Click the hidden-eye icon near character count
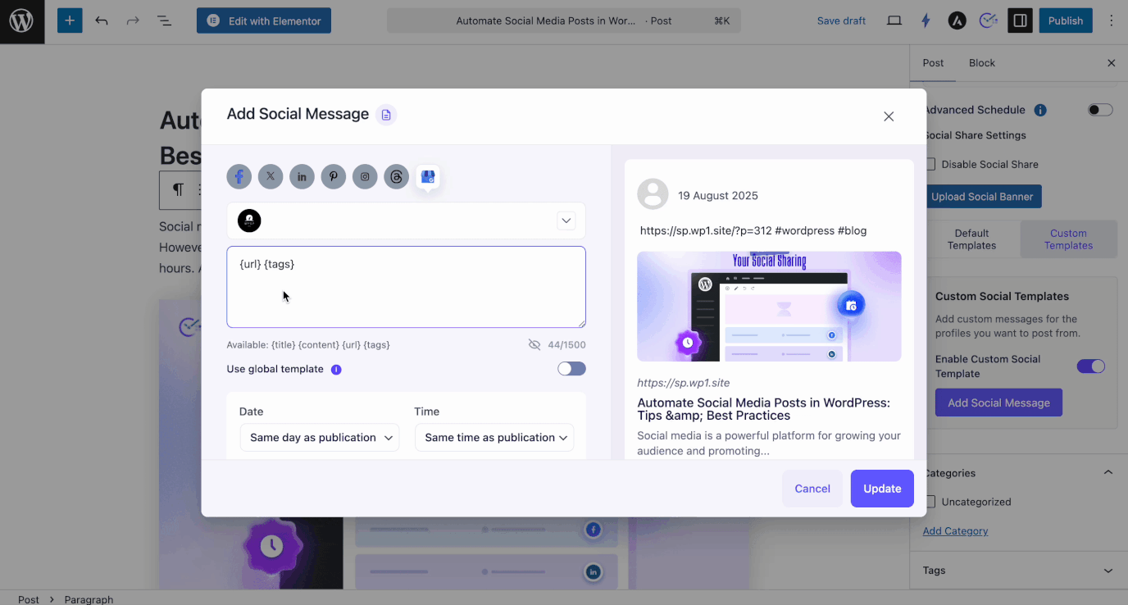 click(x=534, y=345)
